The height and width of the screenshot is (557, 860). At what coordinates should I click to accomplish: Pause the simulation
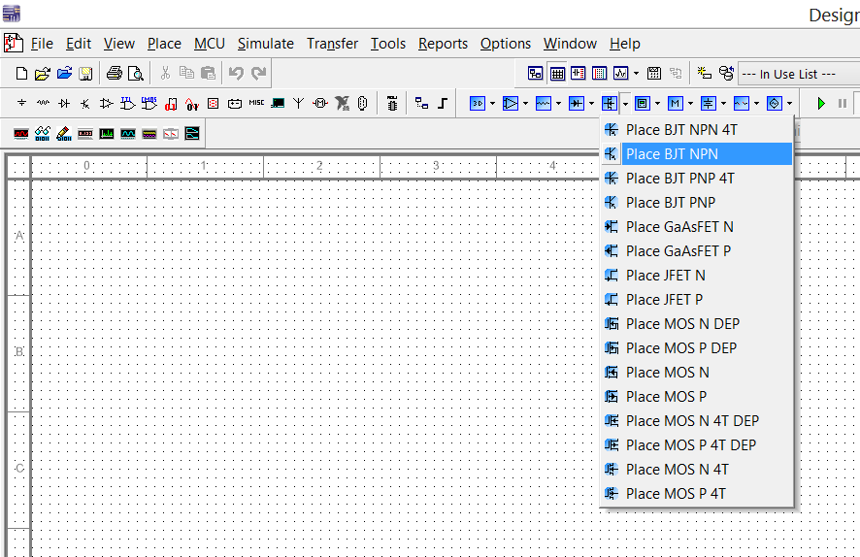[x=843, y=103]
